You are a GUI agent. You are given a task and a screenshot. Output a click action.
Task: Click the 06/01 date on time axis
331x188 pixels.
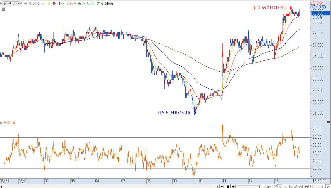(x=23, y=181)
